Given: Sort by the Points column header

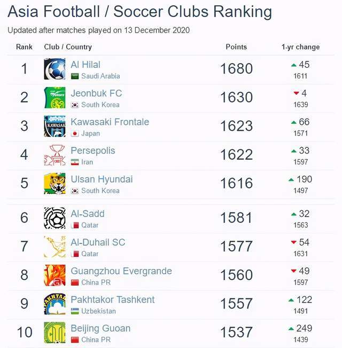Looking at the screenshot, I should tap(236, 47).
